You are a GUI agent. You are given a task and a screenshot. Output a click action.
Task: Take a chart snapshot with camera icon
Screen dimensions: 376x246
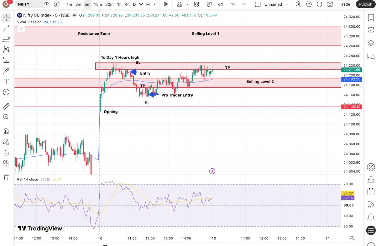pyautogui.click(x=330, y=4)
